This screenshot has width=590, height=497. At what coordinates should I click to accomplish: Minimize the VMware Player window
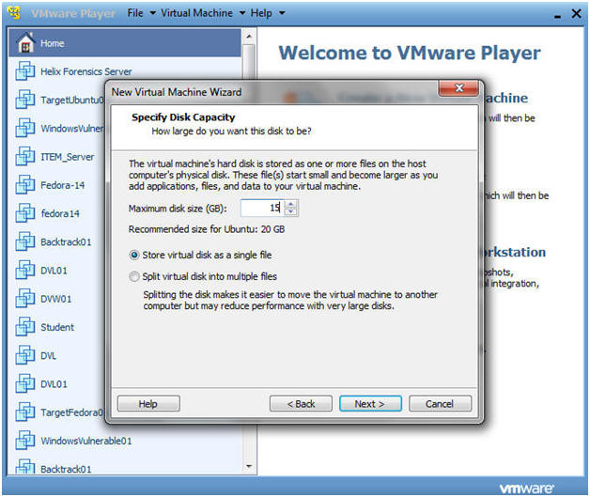(557, 16)
